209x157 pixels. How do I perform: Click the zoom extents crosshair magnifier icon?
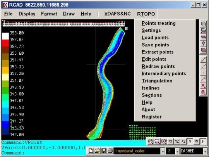157,141
